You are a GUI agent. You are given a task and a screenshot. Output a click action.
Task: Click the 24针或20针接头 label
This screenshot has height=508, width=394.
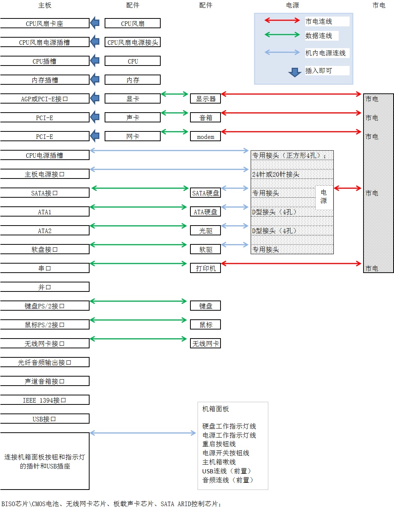pos(275,174)
